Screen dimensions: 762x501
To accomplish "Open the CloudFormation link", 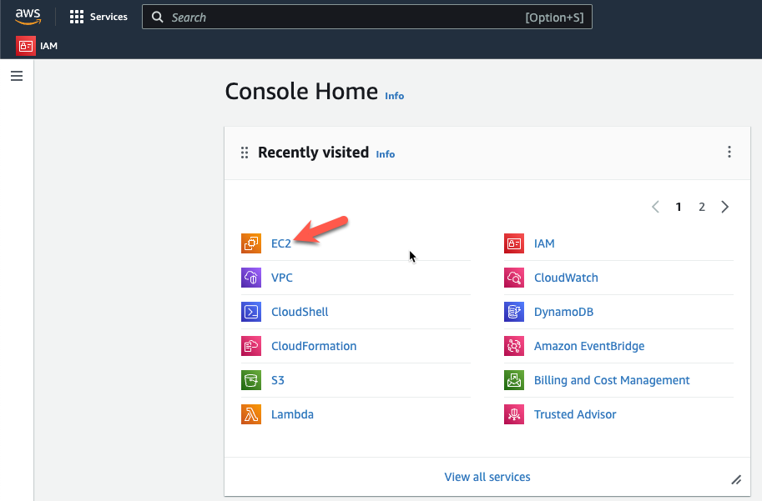I will coord(314,346).
